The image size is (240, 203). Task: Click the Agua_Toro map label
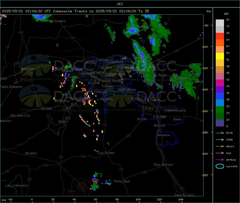tap(29, 69)
